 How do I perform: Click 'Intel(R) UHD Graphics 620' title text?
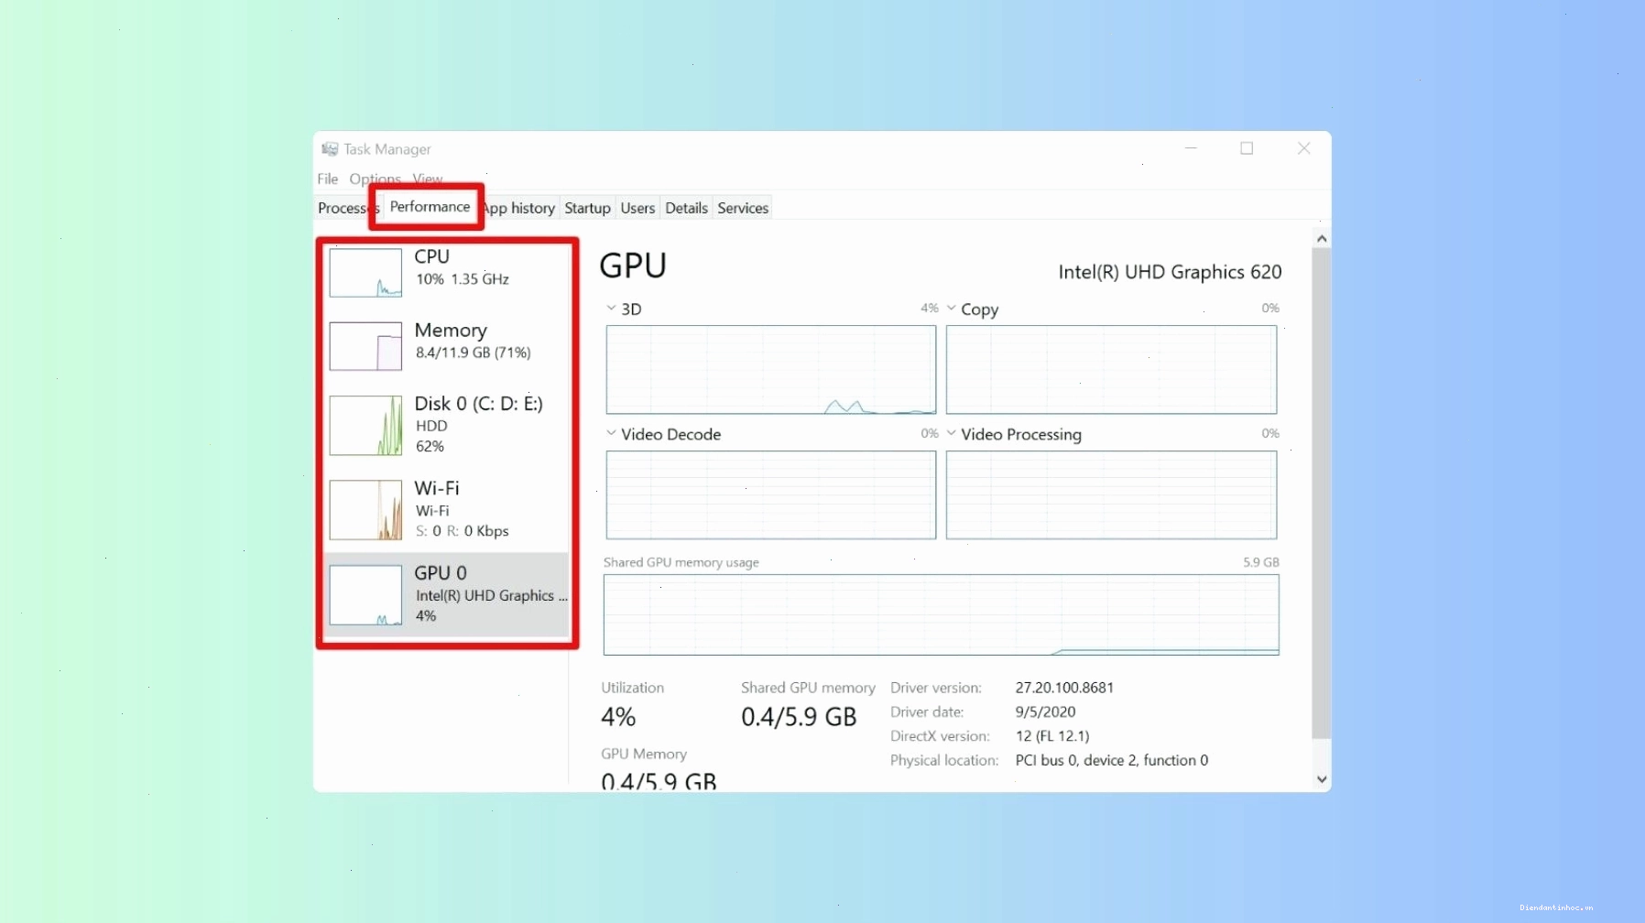pos(1170,272)
